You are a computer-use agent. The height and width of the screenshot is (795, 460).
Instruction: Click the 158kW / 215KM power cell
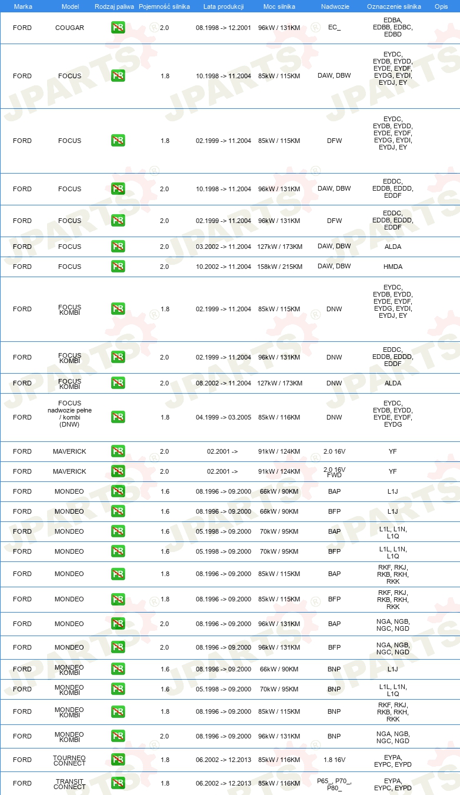point(279,267)
